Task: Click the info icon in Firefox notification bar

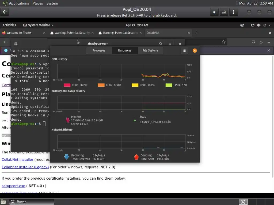Action: (x=6, y=50)
